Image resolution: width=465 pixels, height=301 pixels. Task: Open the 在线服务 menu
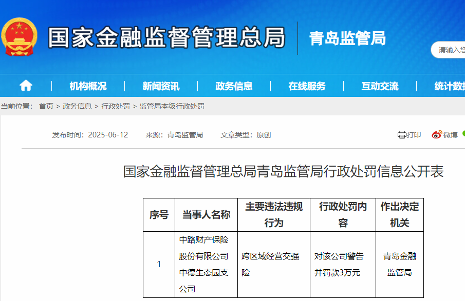(307, 86)
